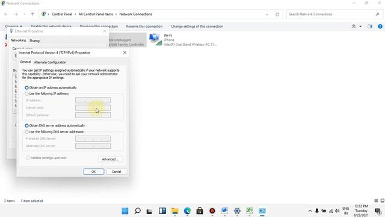Image resolution: width=385 pixels, height=217 pixels.
Task: Open Microsoft Word from taskbar
Action: pyautogui.click(x=224, y=211)
